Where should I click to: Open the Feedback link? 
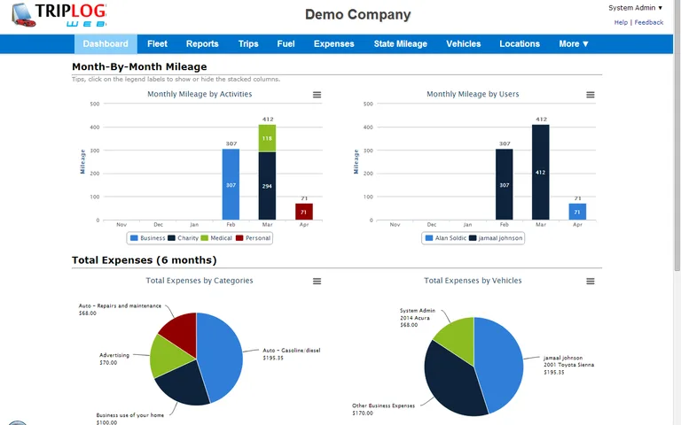click(x=648, y=22)
